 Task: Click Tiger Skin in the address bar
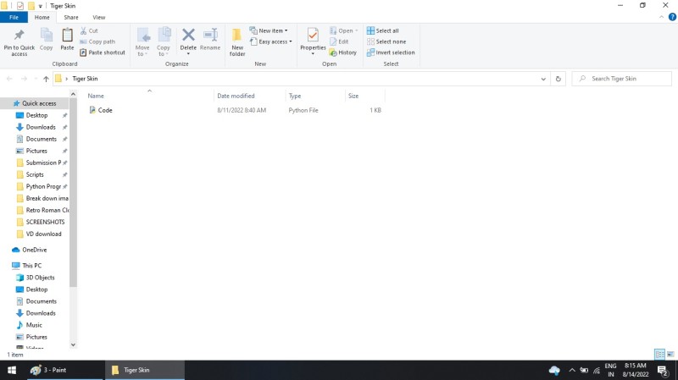point(85,79)
